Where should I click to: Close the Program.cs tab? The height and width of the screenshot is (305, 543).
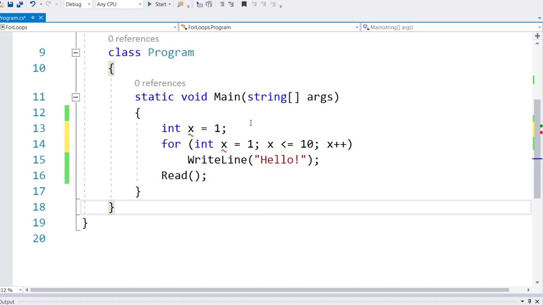tap(41, 18)
